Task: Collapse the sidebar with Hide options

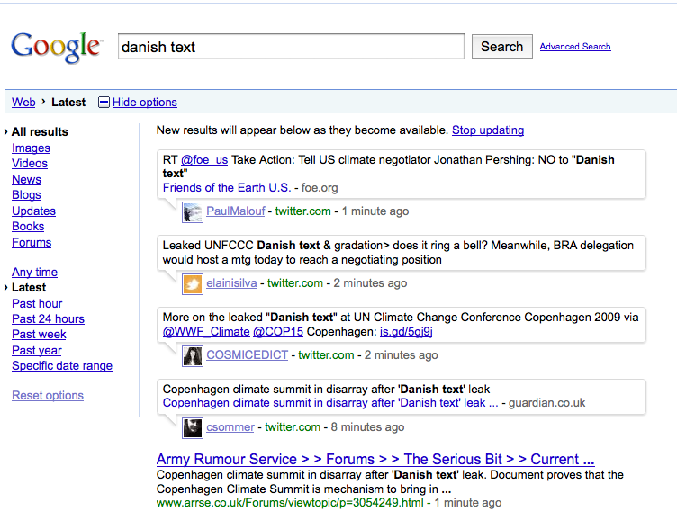Action: [145, 103]
